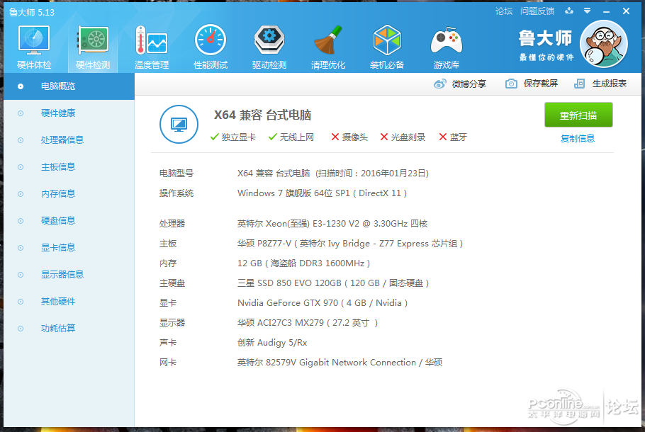Viewport: 645px width, 432px height.
Task: Click the green 重新扫描 rescan button
Action: tap(578, 115)
